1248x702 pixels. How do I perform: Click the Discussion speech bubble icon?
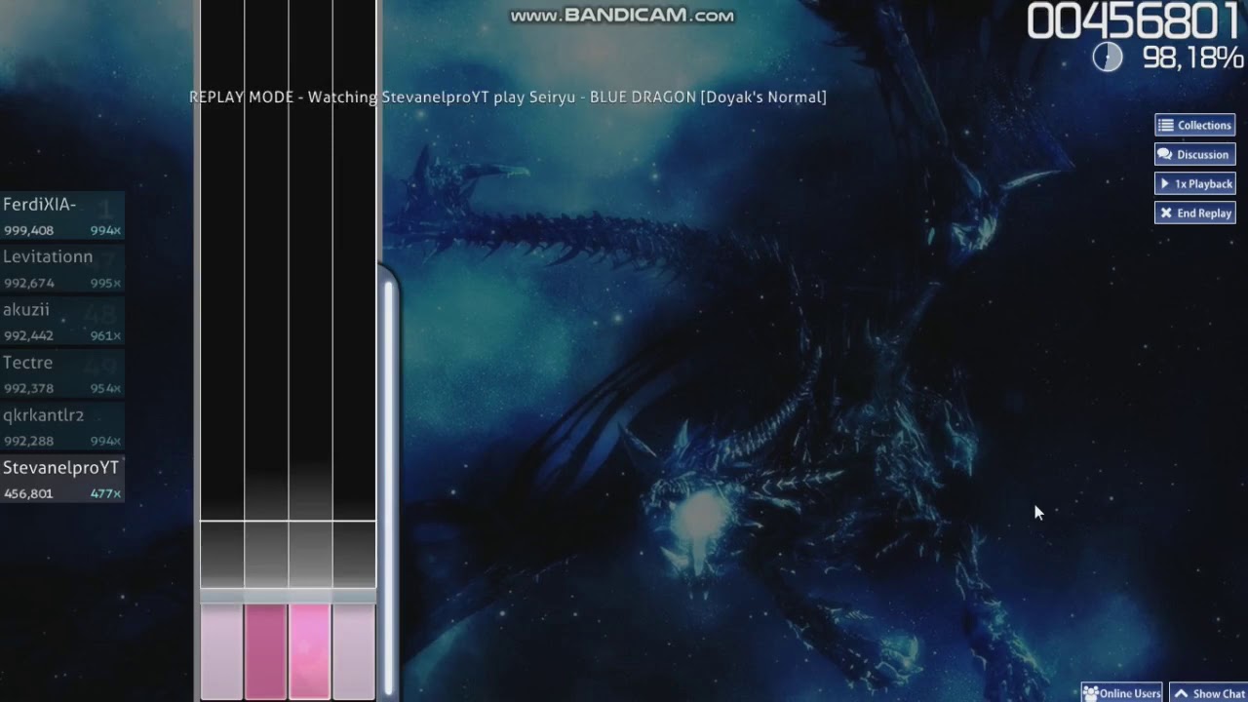(x=1165, y=154)
